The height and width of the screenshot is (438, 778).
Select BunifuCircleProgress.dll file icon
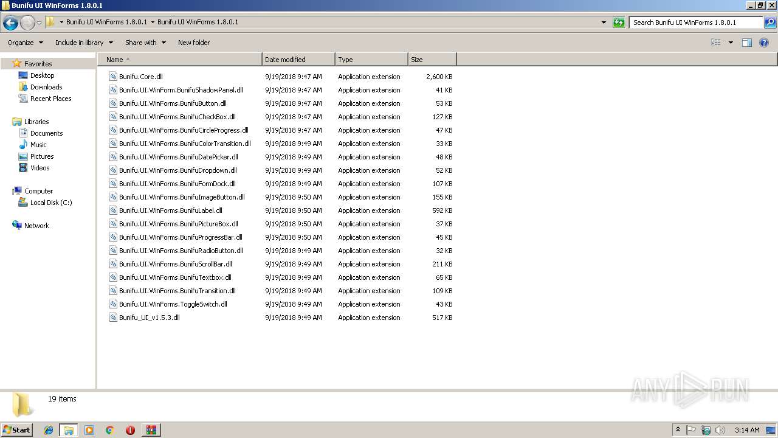(113, 130)
